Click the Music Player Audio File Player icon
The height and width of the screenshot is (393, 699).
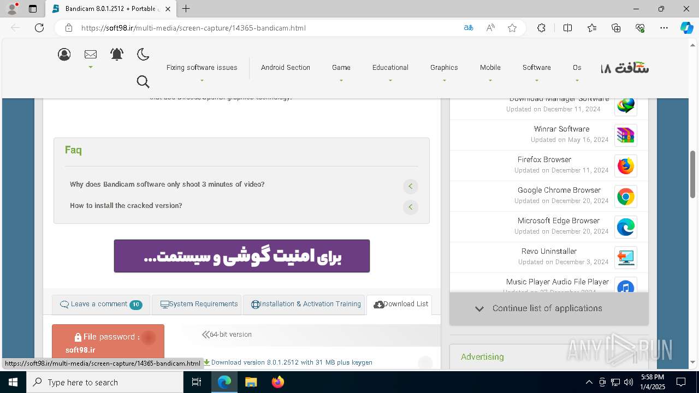626,285
